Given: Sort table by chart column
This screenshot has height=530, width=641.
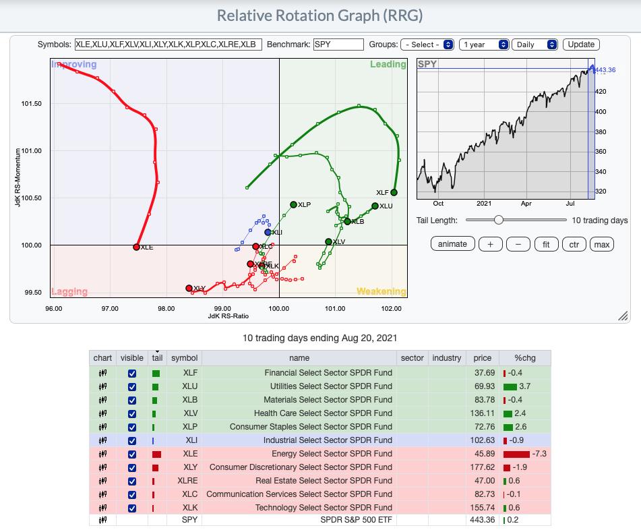Looking at the screenshot, I should coord(102,358).
